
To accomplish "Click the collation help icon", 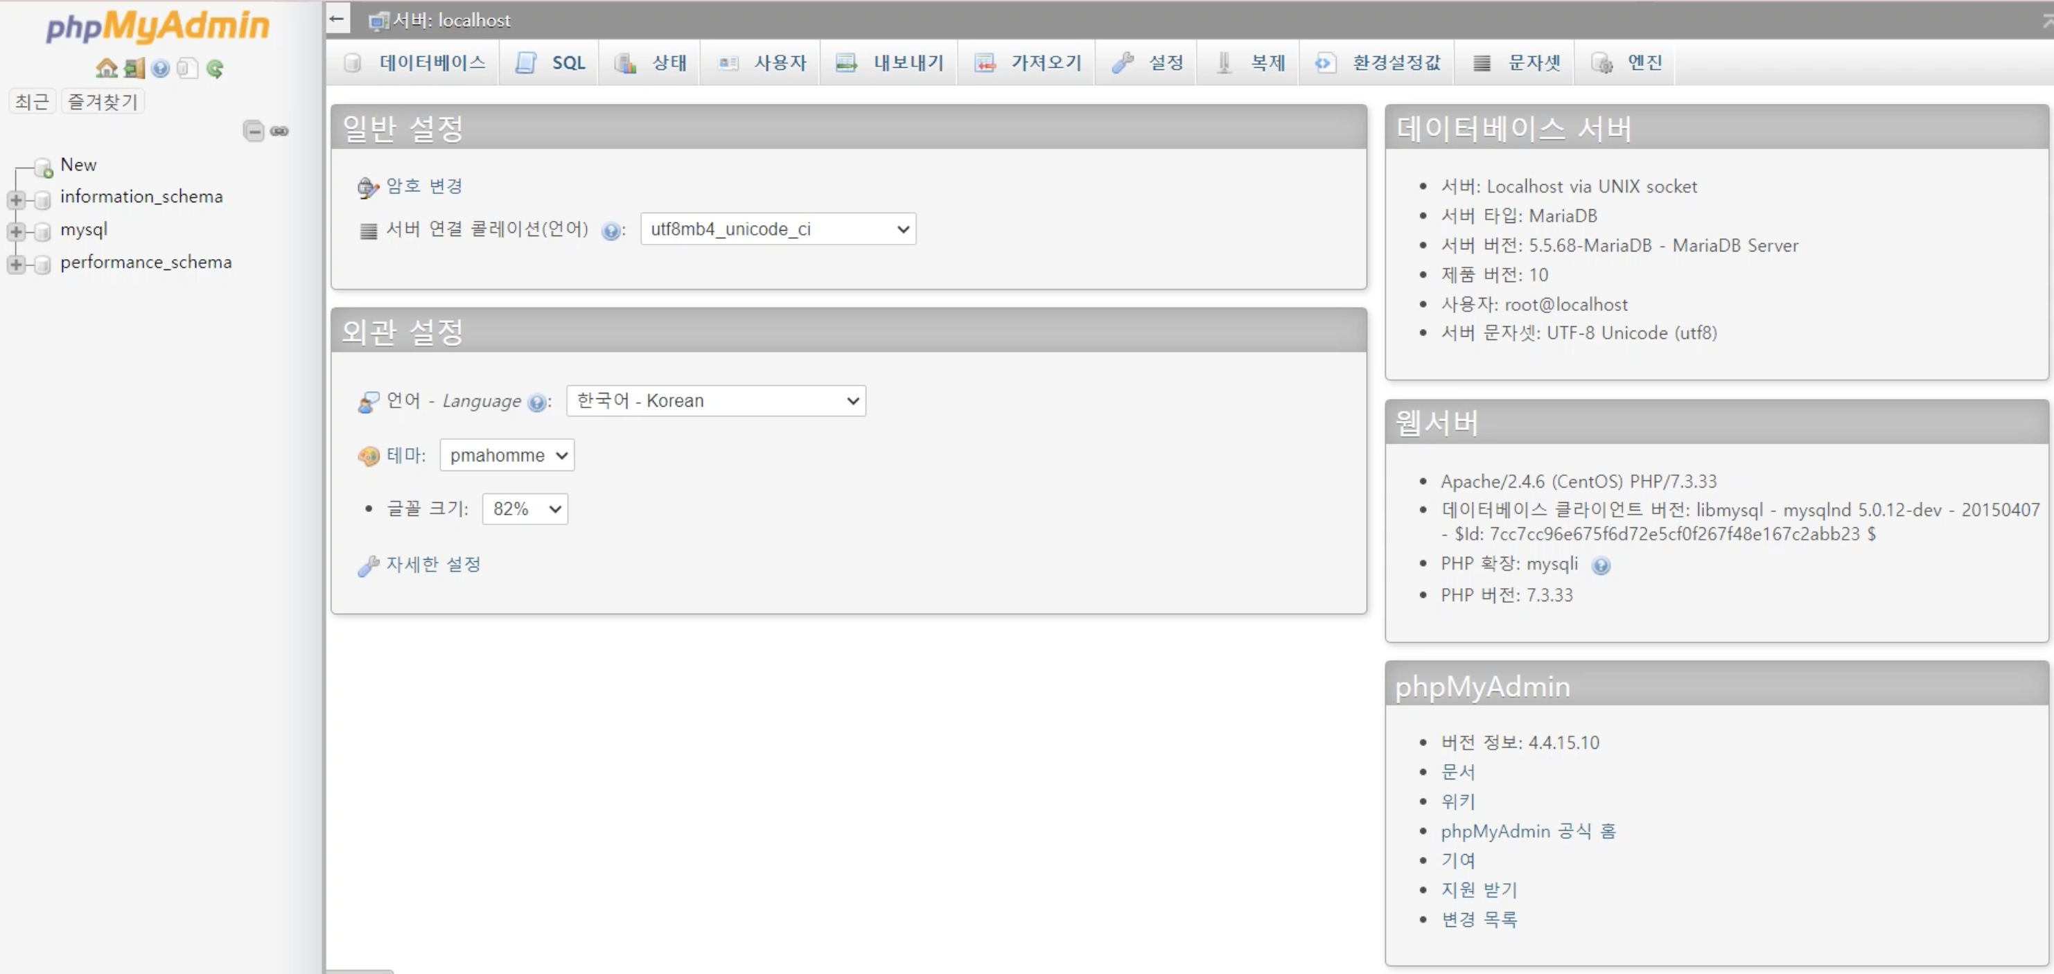I will [x=611, y=231].
